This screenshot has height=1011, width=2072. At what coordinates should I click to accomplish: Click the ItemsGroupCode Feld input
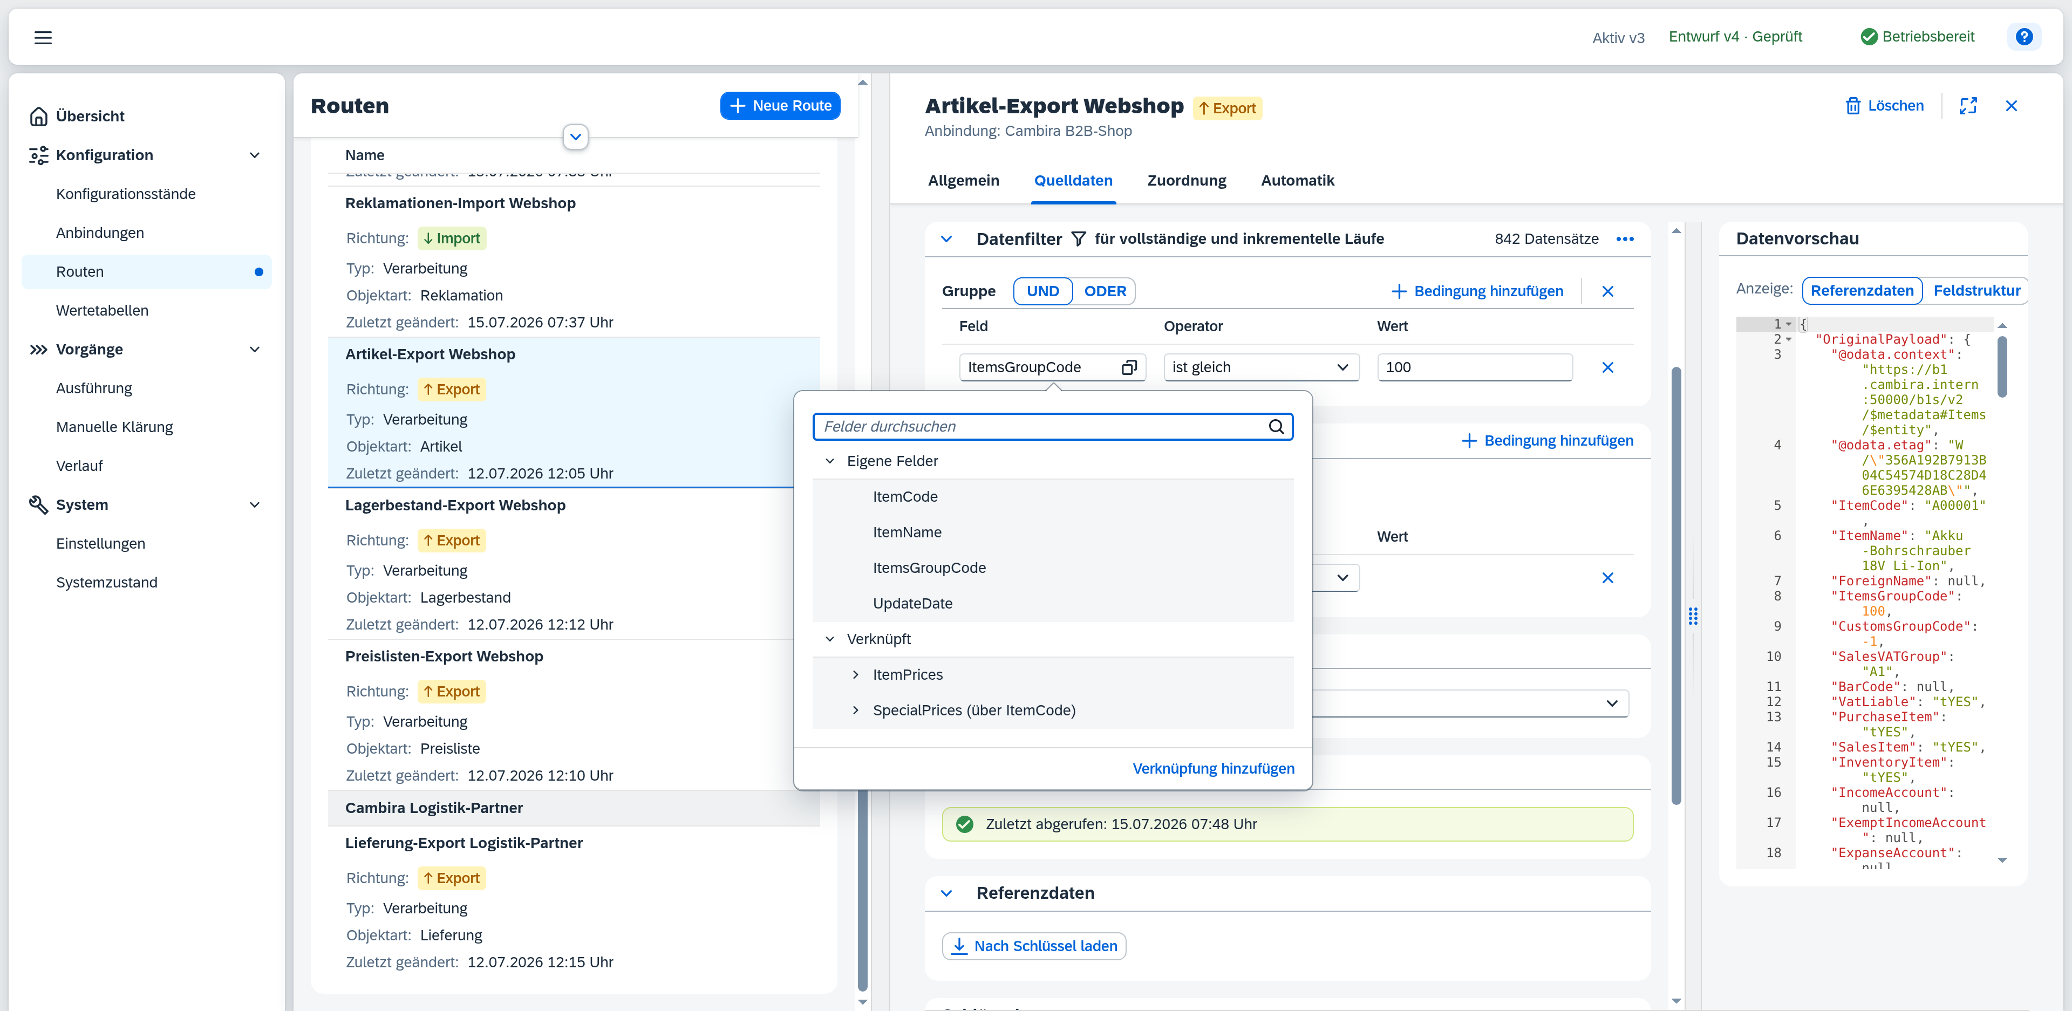[1052, 367]
